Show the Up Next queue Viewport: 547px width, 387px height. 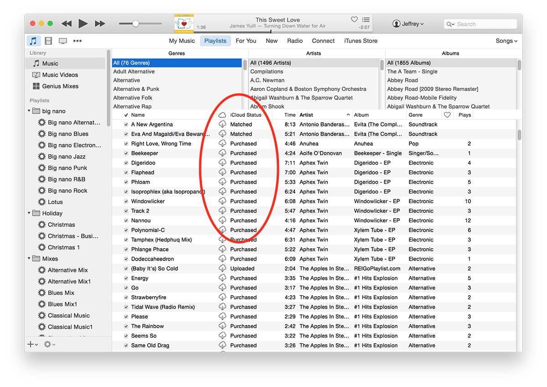[x=366, y=20]
